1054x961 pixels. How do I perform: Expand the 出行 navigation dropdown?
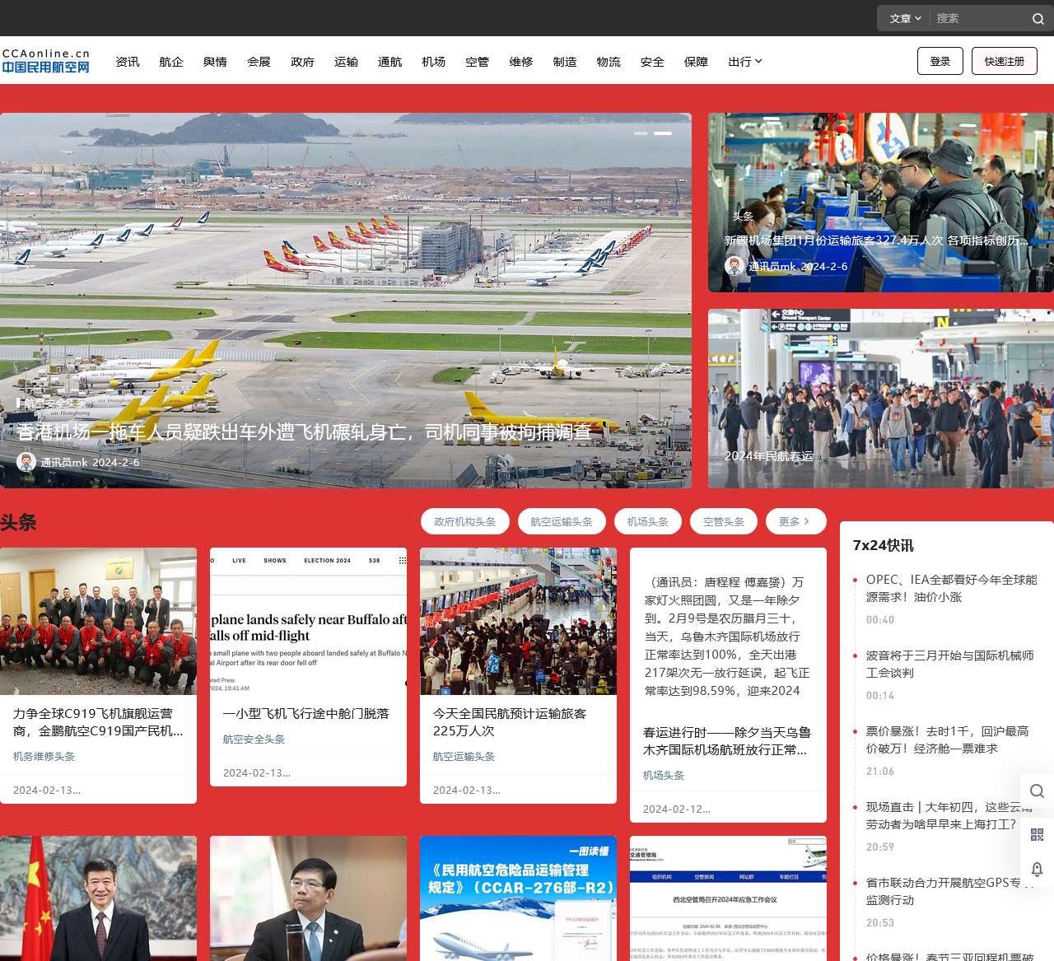[745, 62]
